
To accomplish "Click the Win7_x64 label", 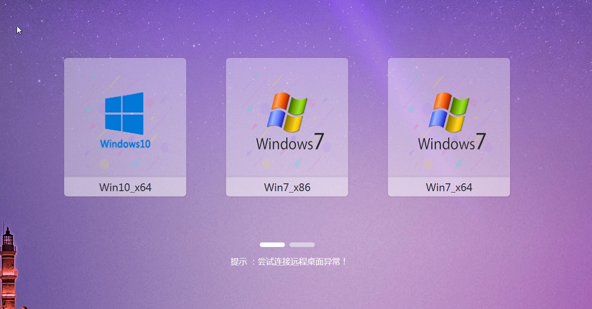I will tap(449, 188).
